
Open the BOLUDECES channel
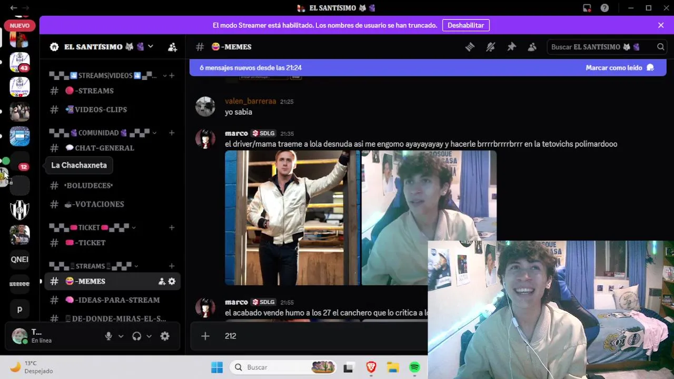click(113, 185)
